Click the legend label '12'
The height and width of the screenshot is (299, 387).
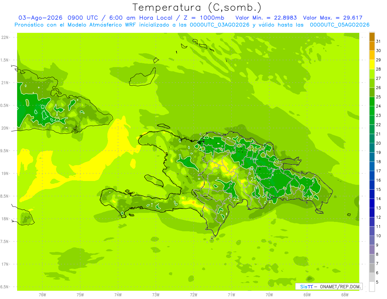(379, 217)
